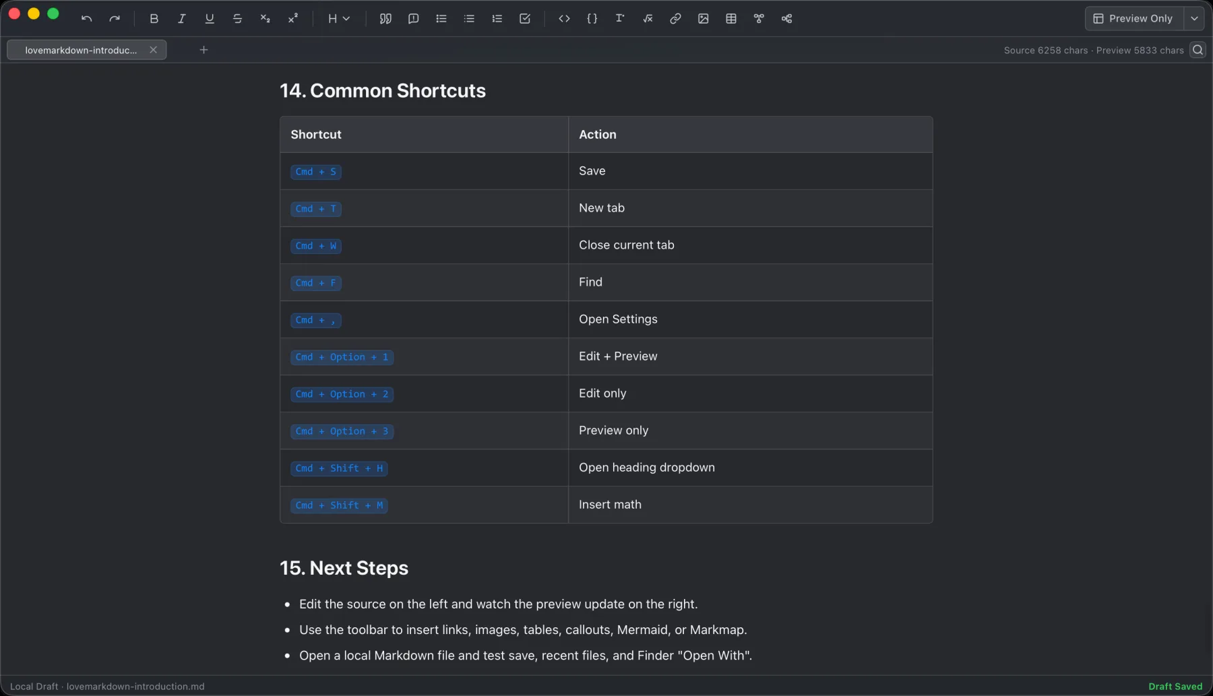This screenshot has width=1213, height=696.
Task: Click the text cursor toolbar icon
Action: 620,19
